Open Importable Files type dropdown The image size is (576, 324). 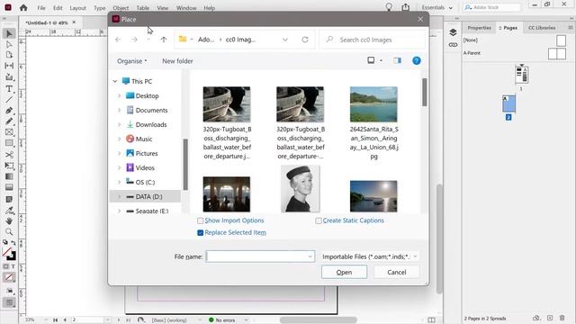point(416,256)
